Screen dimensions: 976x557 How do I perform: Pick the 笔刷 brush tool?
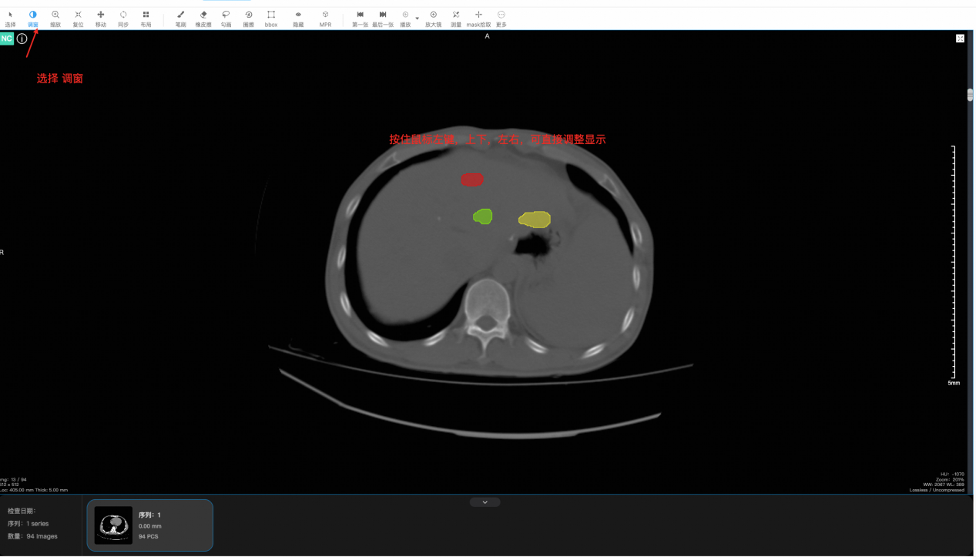(x=180, y=18)
